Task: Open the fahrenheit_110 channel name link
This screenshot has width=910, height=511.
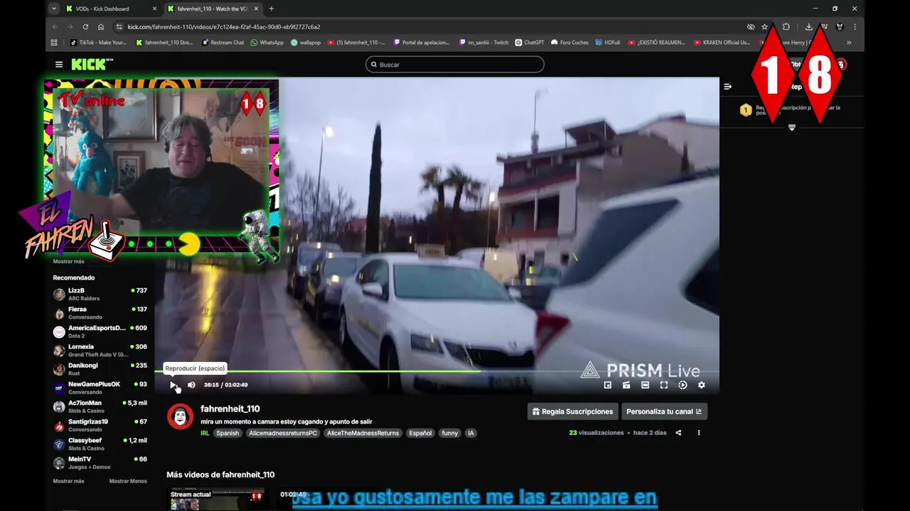Action: pos(230,409)
